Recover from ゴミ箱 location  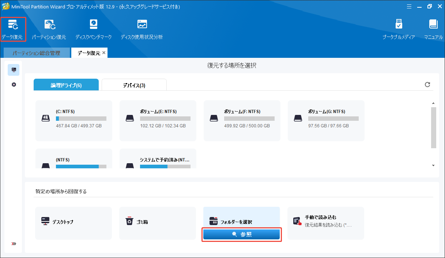click(158, 223)
